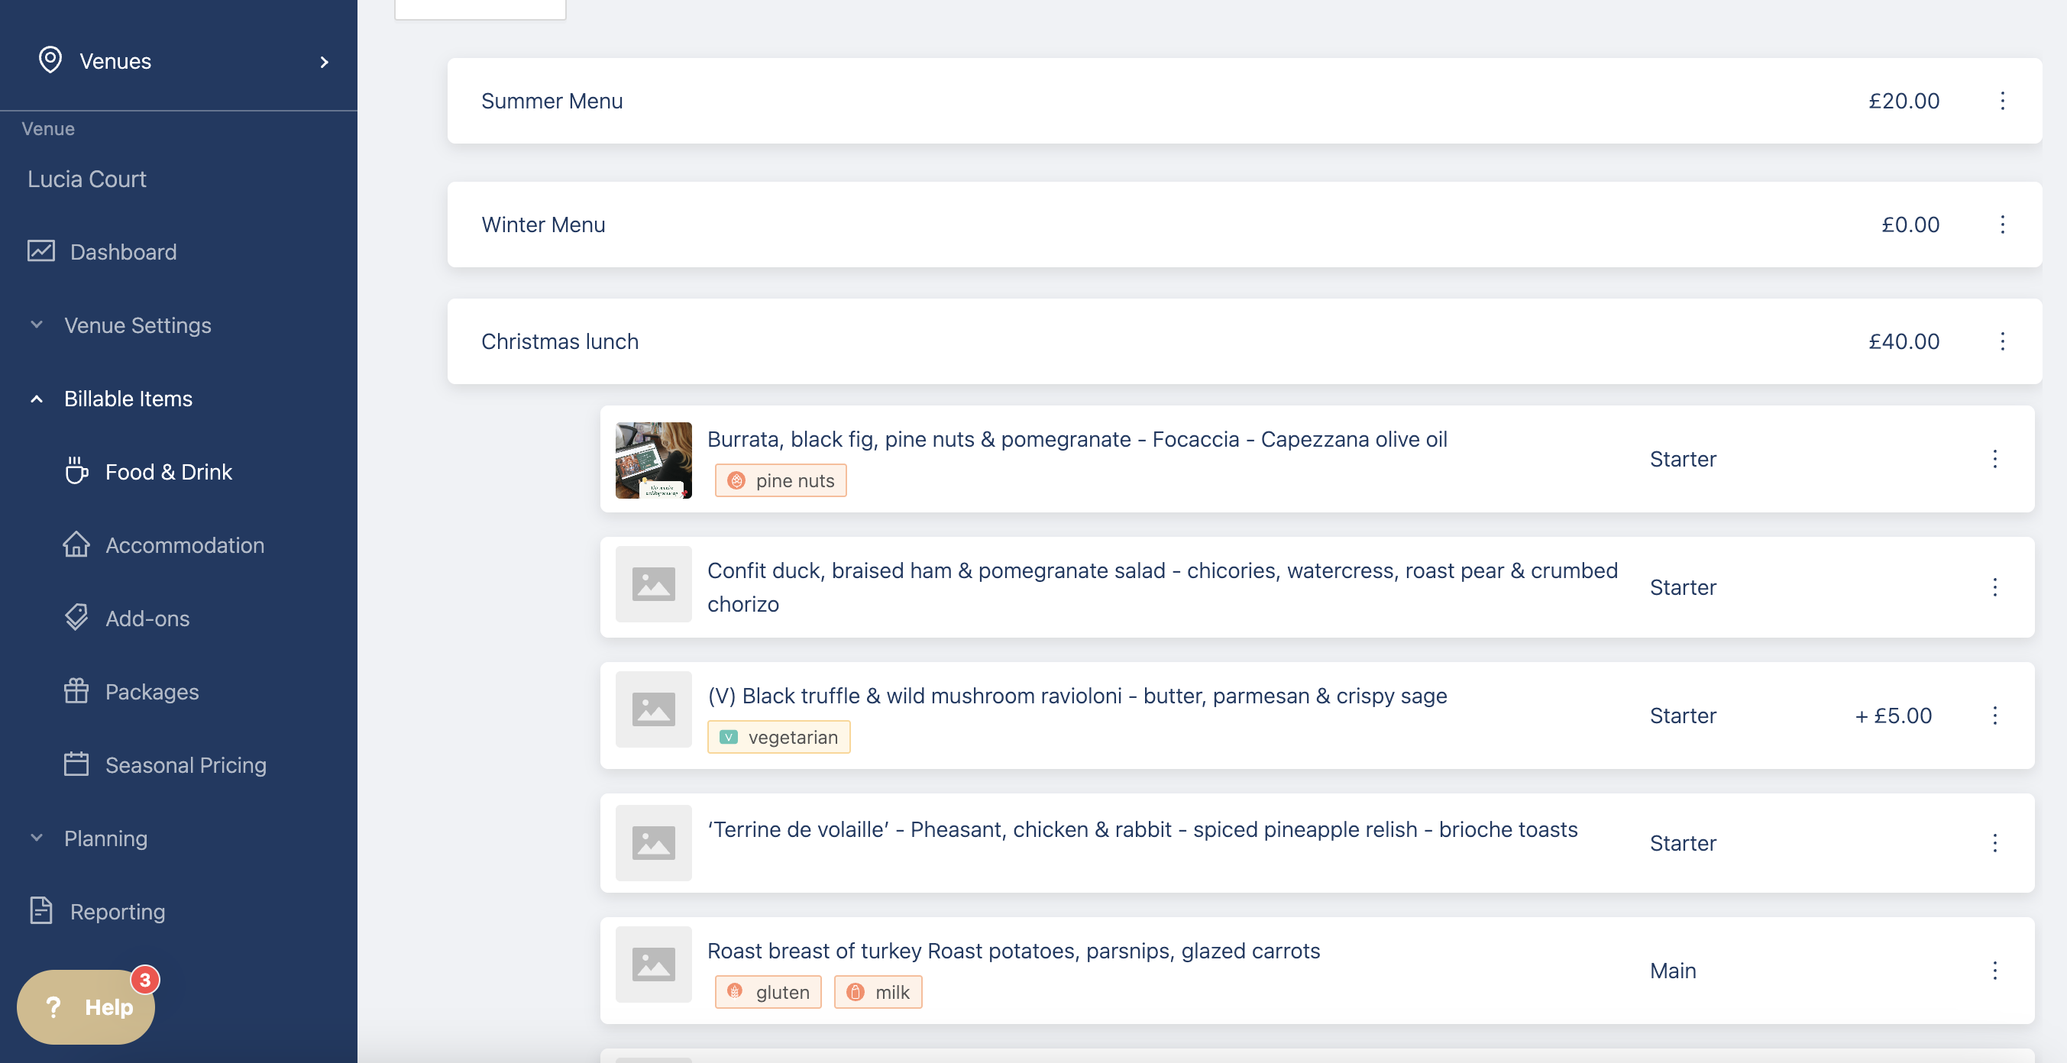Expand the Planning section
Image resolution: width=2067 pixels, height=1063 pixels.
click(105, 838)
